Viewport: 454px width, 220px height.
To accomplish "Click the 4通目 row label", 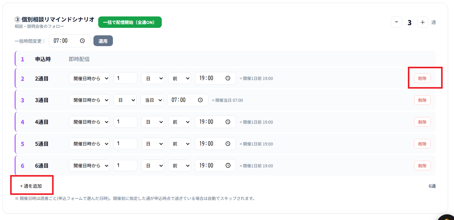I will [42, 122].
